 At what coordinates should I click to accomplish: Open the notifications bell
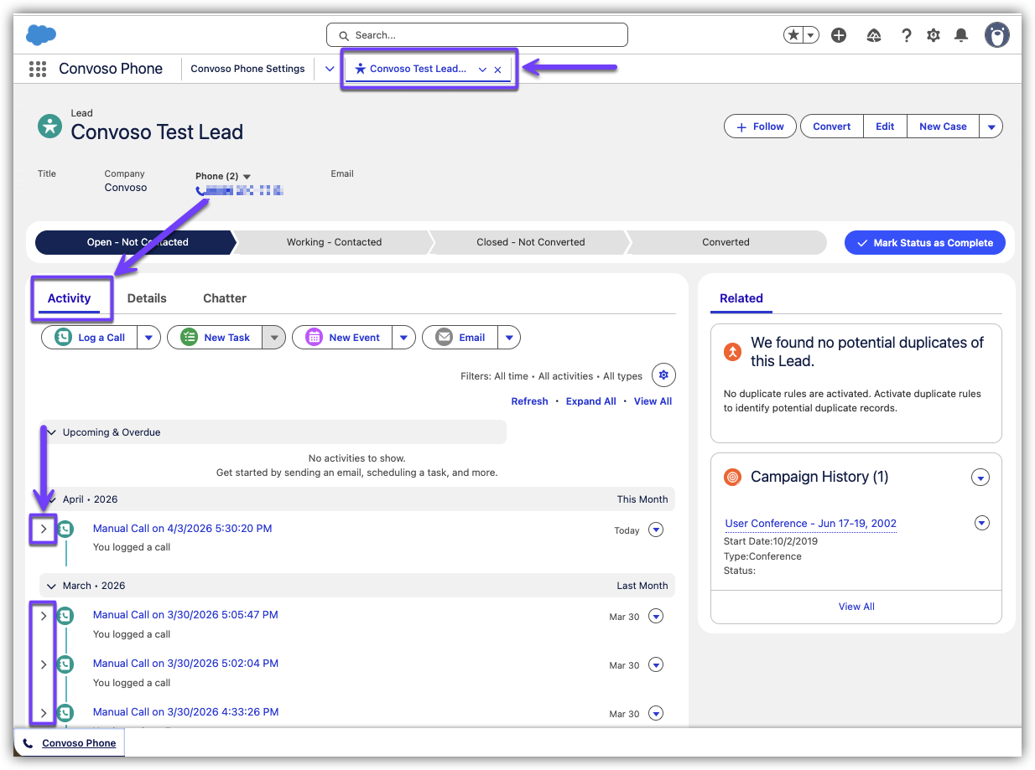pos(961,35)
